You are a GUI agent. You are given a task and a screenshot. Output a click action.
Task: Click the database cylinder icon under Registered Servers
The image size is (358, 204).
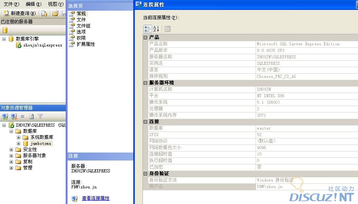[x=5, y=30]
